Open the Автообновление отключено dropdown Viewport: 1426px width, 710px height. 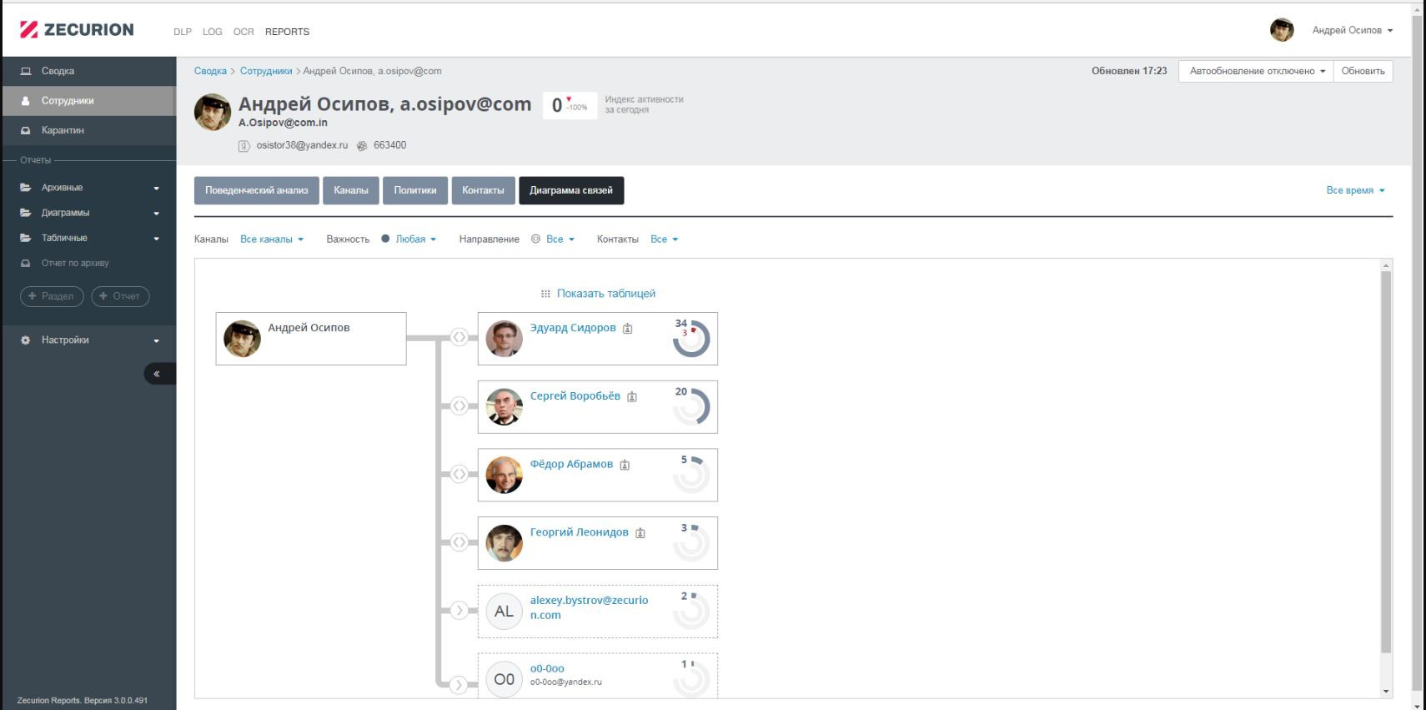point(1256,71)
